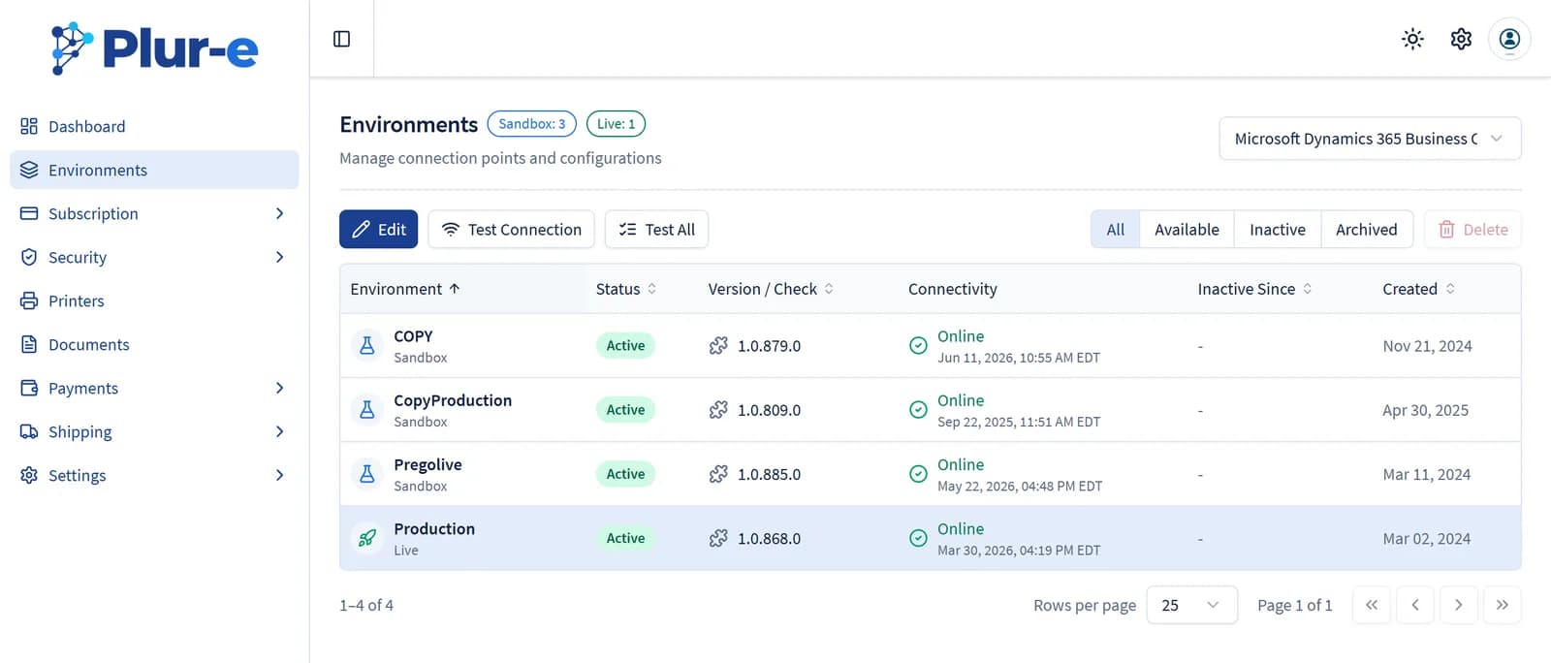Click version puzzle icon for 1.0.809.0

click(x=718, y=409)
